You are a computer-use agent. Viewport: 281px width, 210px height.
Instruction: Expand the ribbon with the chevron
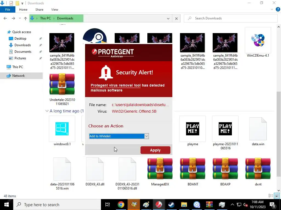coord(272,10)
